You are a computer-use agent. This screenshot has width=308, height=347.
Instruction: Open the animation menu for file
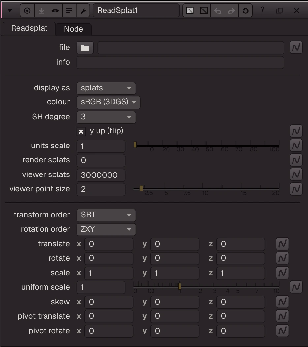[296, 47]
